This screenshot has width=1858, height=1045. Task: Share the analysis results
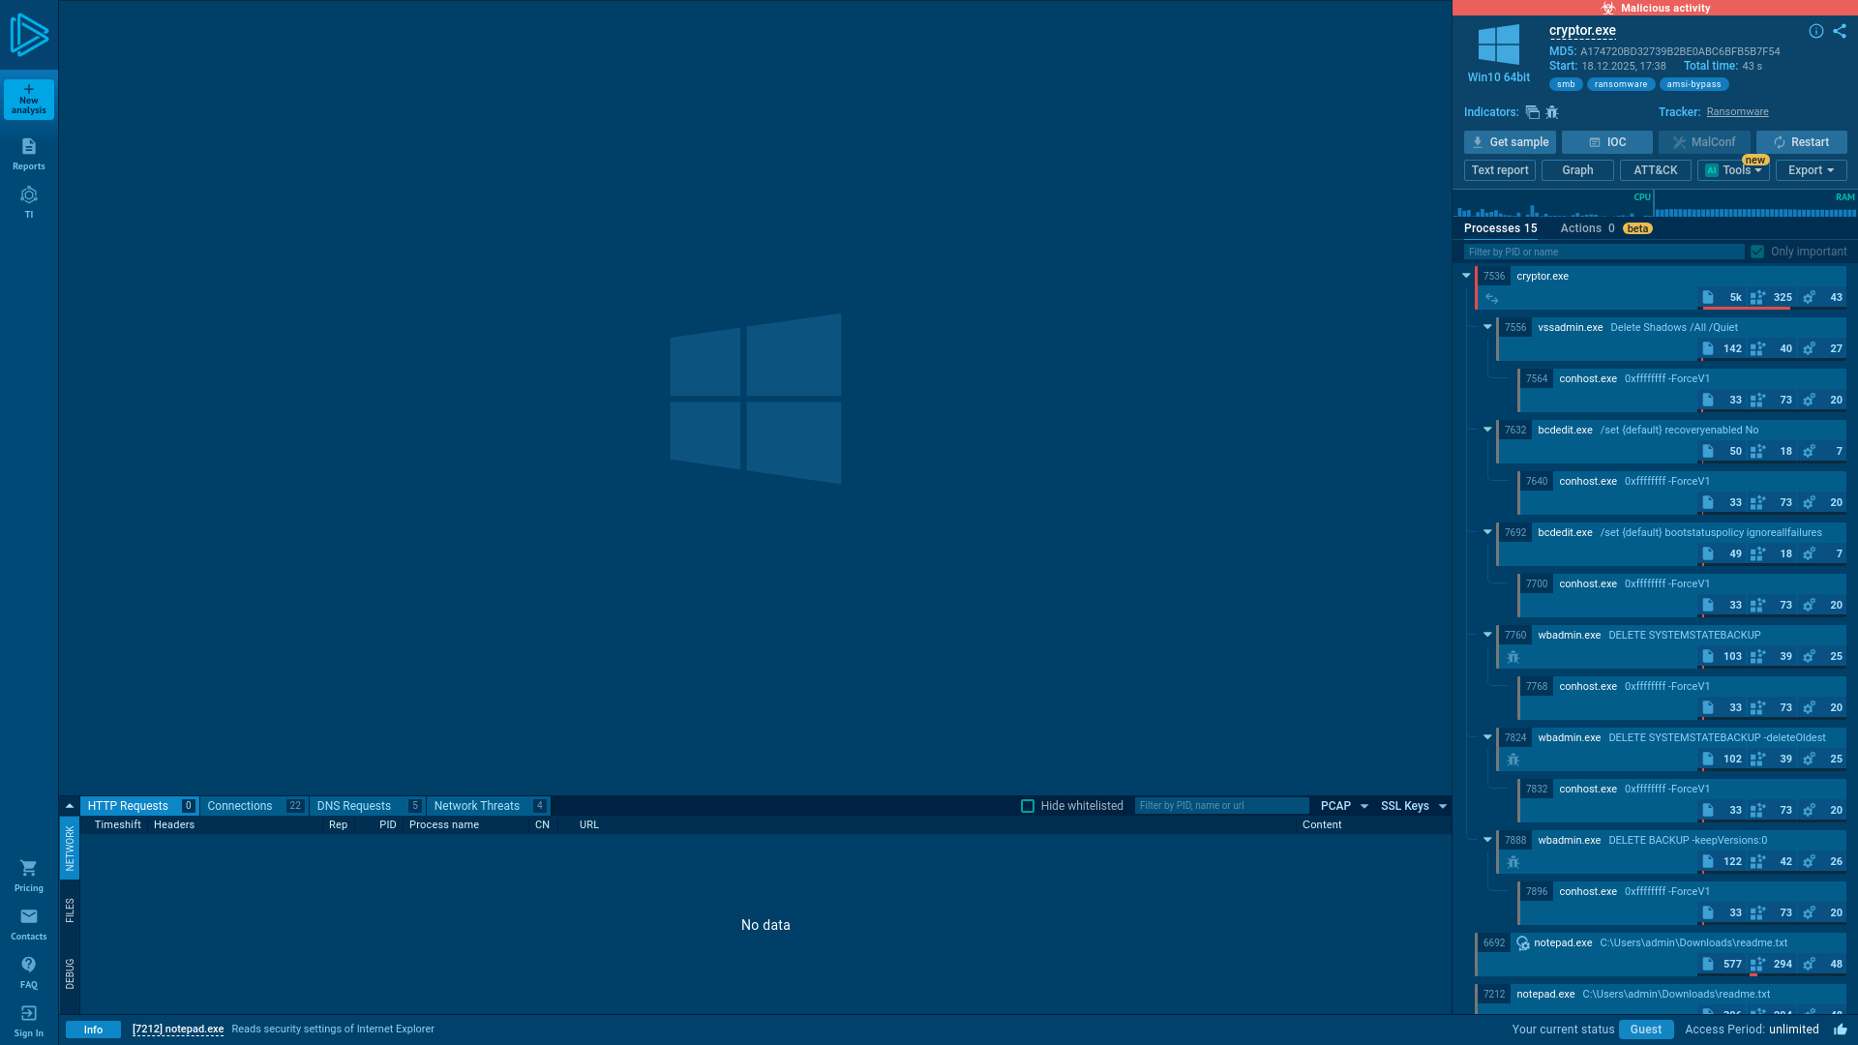1839,30
